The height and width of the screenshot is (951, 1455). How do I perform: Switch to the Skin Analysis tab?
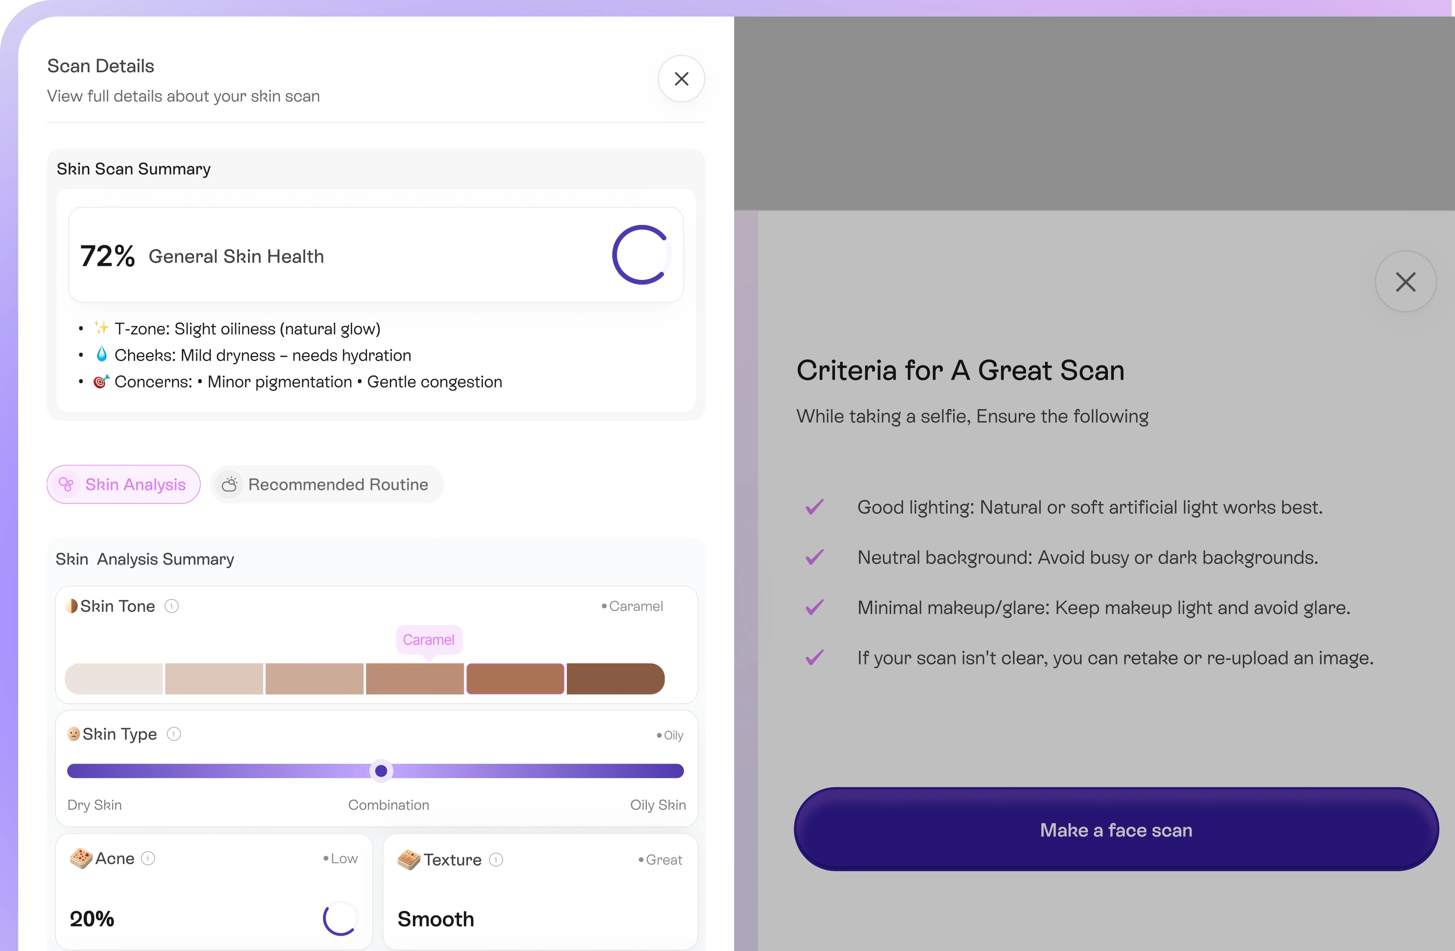coord(124,484)
